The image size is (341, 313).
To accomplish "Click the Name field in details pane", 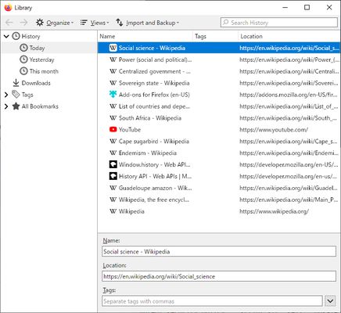I will (x=219, y=251).
